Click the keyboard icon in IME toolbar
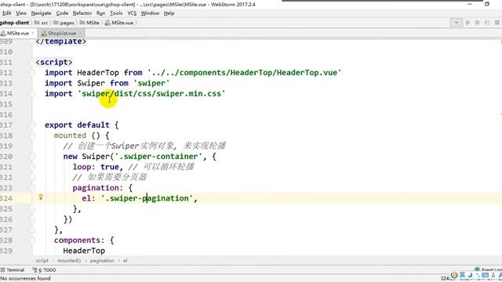Image resolution: width=502 pixels, height=282 pixels. click(486, 275)
